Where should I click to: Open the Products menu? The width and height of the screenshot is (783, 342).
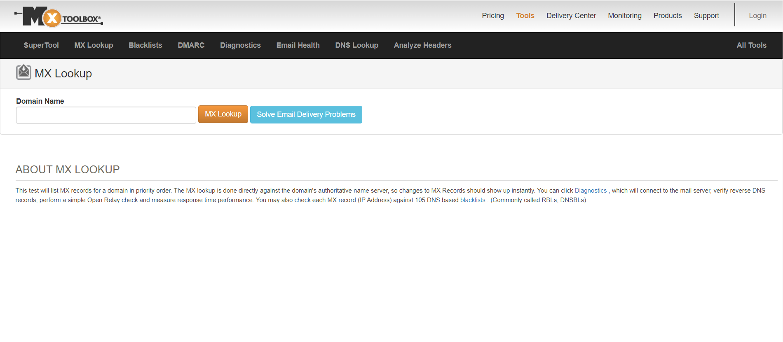point(668,16)
